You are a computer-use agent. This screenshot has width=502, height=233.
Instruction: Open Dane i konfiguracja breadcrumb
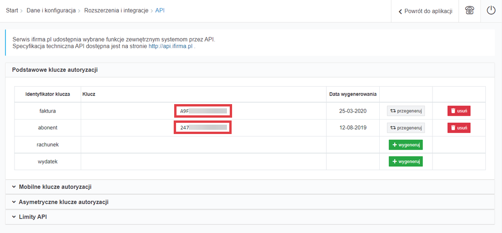tap(51, 11)
